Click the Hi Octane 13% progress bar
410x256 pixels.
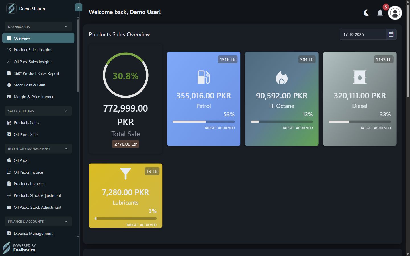pyautogui.click(x=282, y=121)
